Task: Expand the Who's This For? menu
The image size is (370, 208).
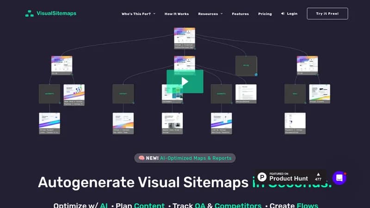Action: pos(138,14)
